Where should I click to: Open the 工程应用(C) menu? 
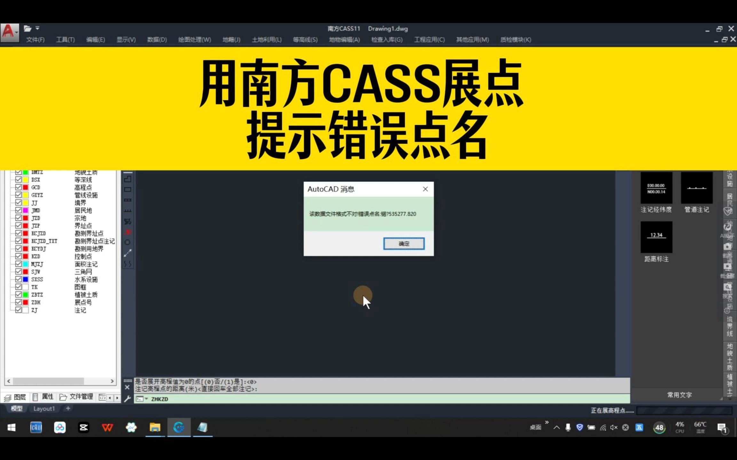click(429, 40)
